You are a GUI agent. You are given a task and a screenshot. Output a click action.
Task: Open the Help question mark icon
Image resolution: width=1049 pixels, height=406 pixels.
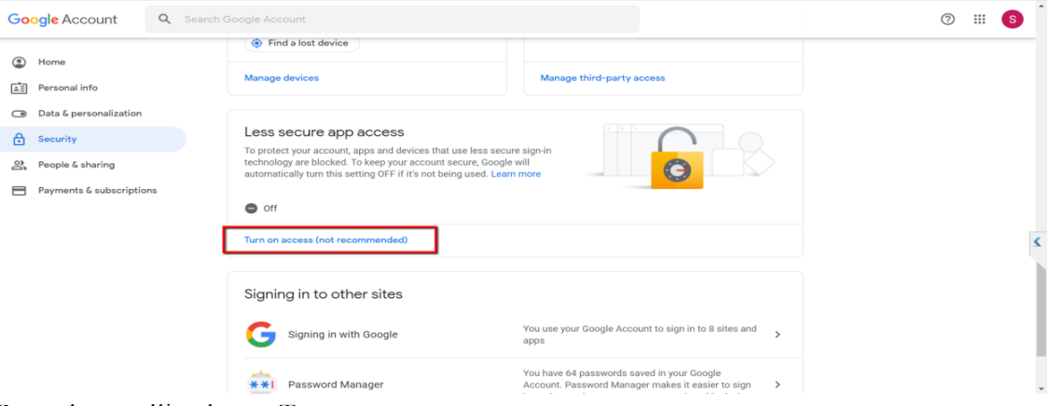[x=947, y=19]
